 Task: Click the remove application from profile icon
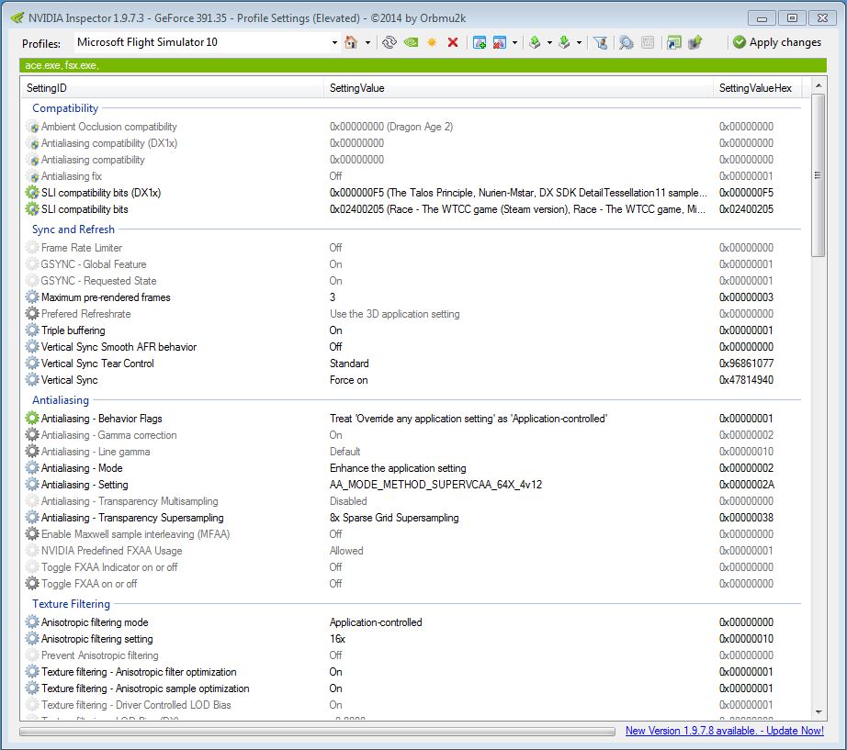click(500, 42)
